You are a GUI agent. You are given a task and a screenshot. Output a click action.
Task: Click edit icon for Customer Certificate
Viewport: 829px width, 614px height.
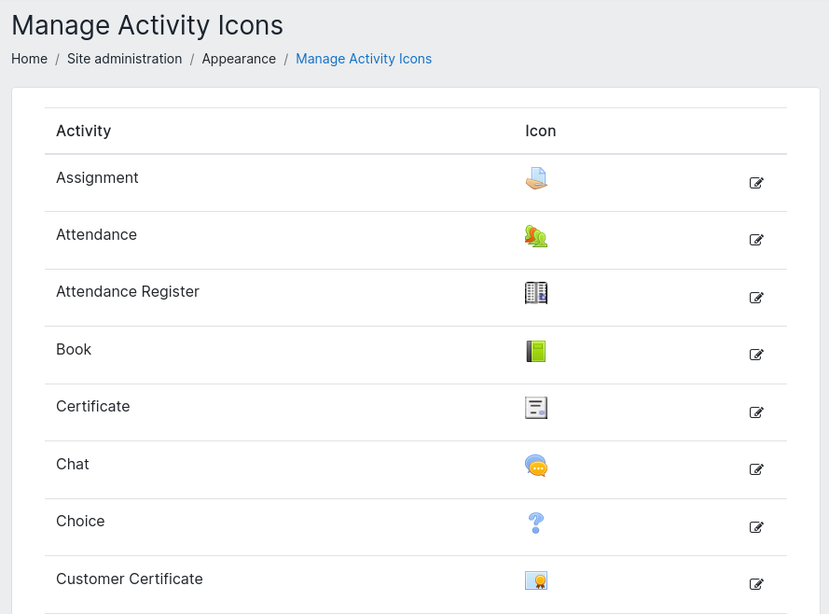pos(756,584)
